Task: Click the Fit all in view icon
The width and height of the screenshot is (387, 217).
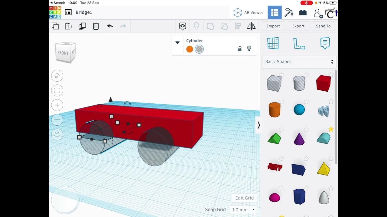Action: pyautogui.click(x=57, y=90)
